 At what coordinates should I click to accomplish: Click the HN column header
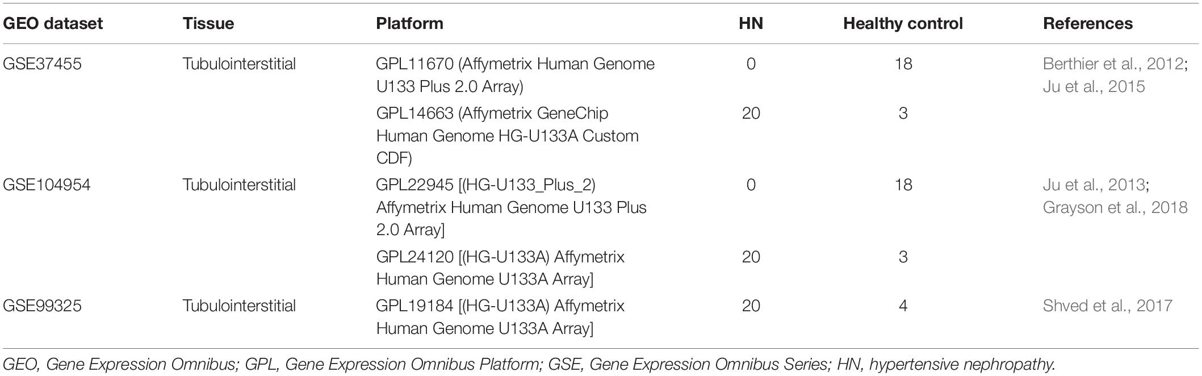point(751,23)
